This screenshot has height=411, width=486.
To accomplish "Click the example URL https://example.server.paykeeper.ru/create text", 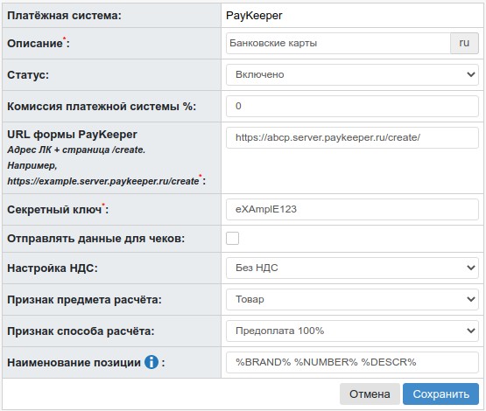I will tap(103, 181).
